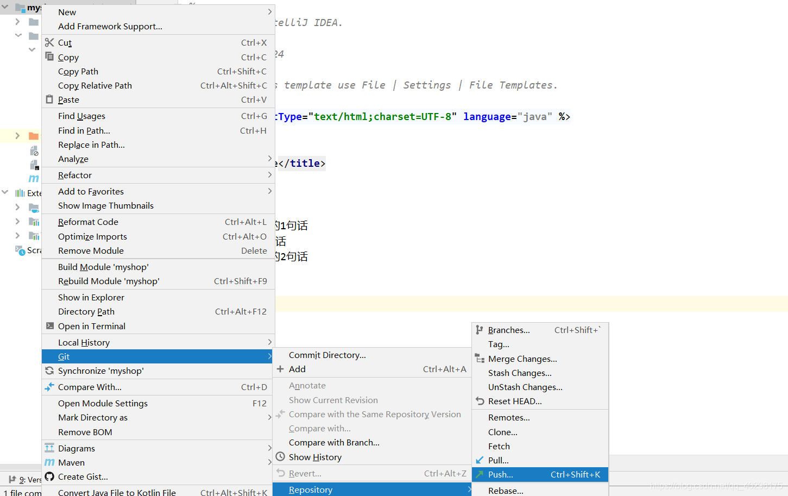Click the Open in Terminal icon
Viewport: 788px width, 496px height.
coord(49,326)
